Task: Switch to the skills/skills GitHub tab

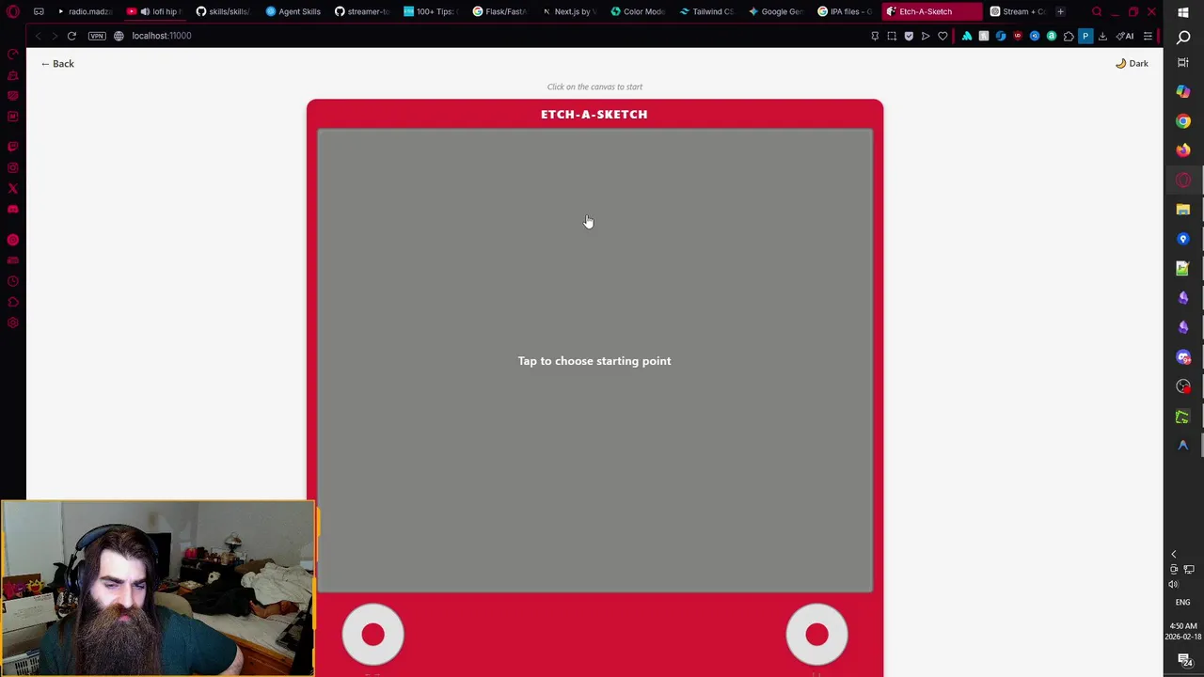Action: [x=224, y=11]
